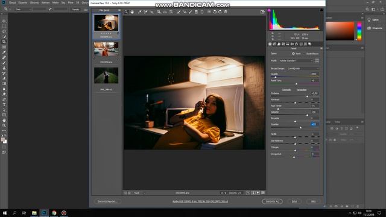
Task: Select Photoshop Type tool in left toolbar
Action: tap(4, 105)
